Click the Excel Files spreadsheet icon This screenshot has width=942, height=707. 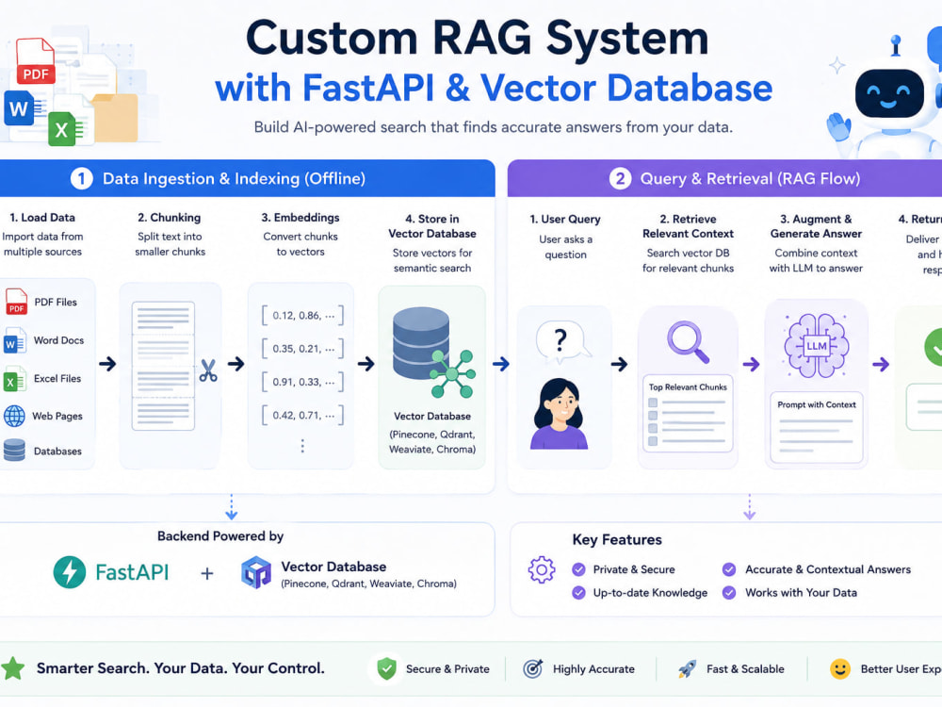(x=15, y=379)
